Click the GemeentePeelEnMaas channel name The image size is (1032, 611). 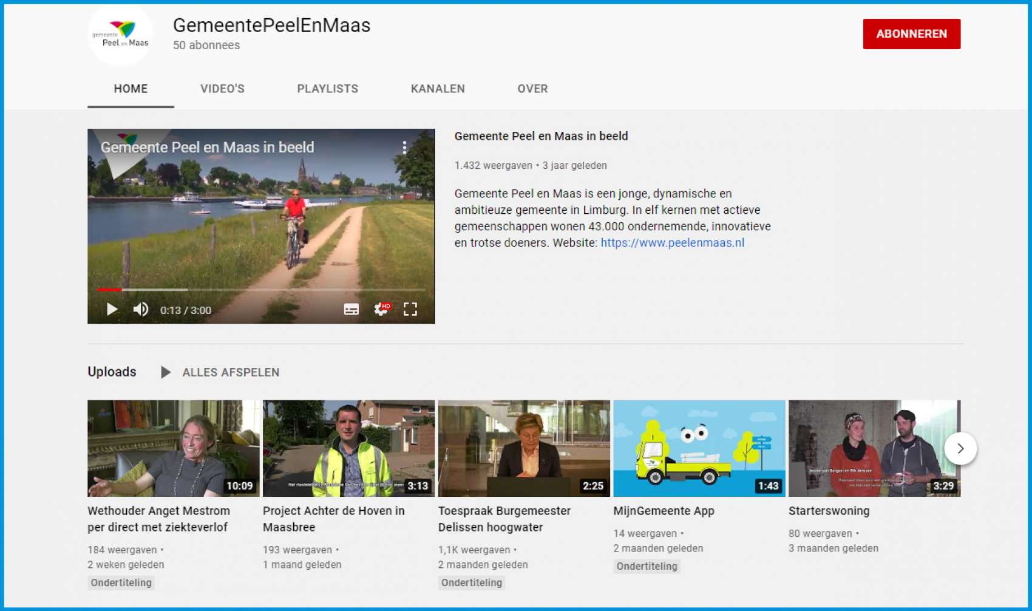pos(271,25)
